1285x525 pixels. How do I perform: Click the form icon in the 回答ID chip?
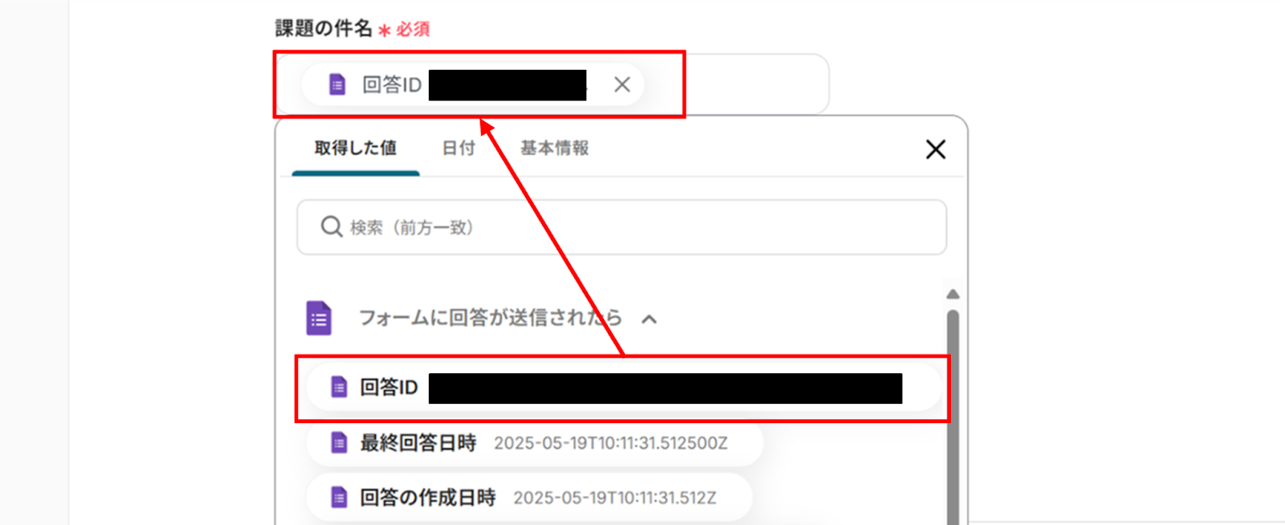(337, 84)
